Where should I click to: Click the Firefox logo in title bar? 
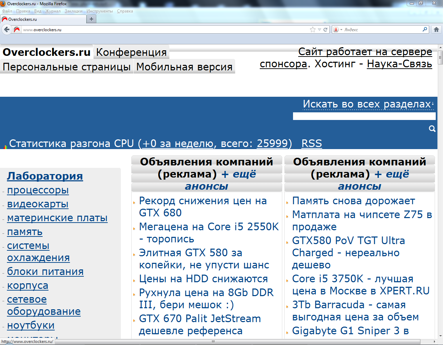[3, 3]
